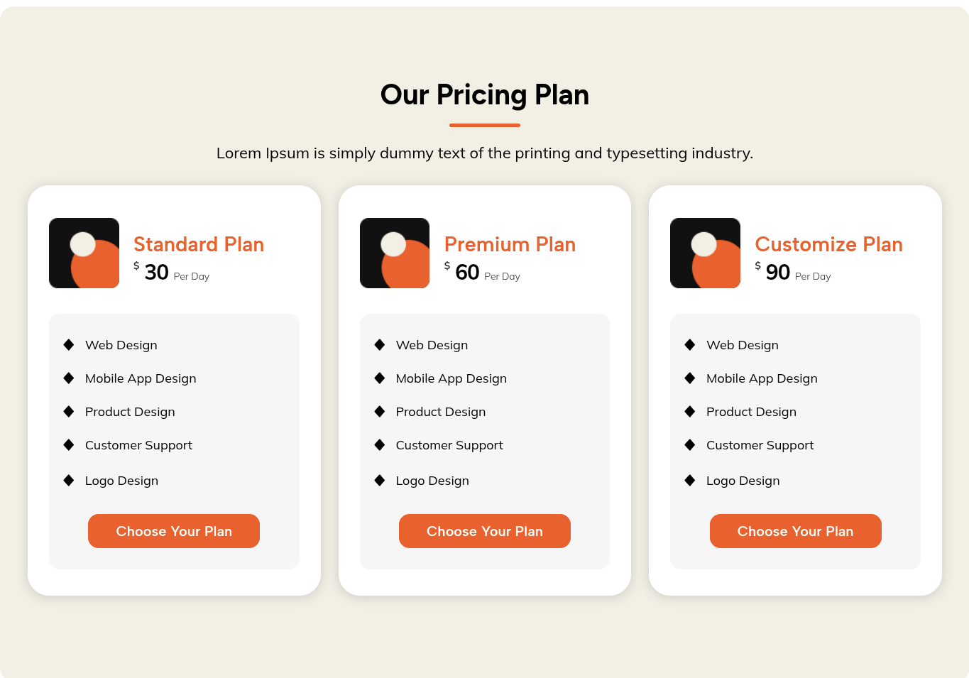Click the orange underline below heading
969x678 pixels.
485,126
